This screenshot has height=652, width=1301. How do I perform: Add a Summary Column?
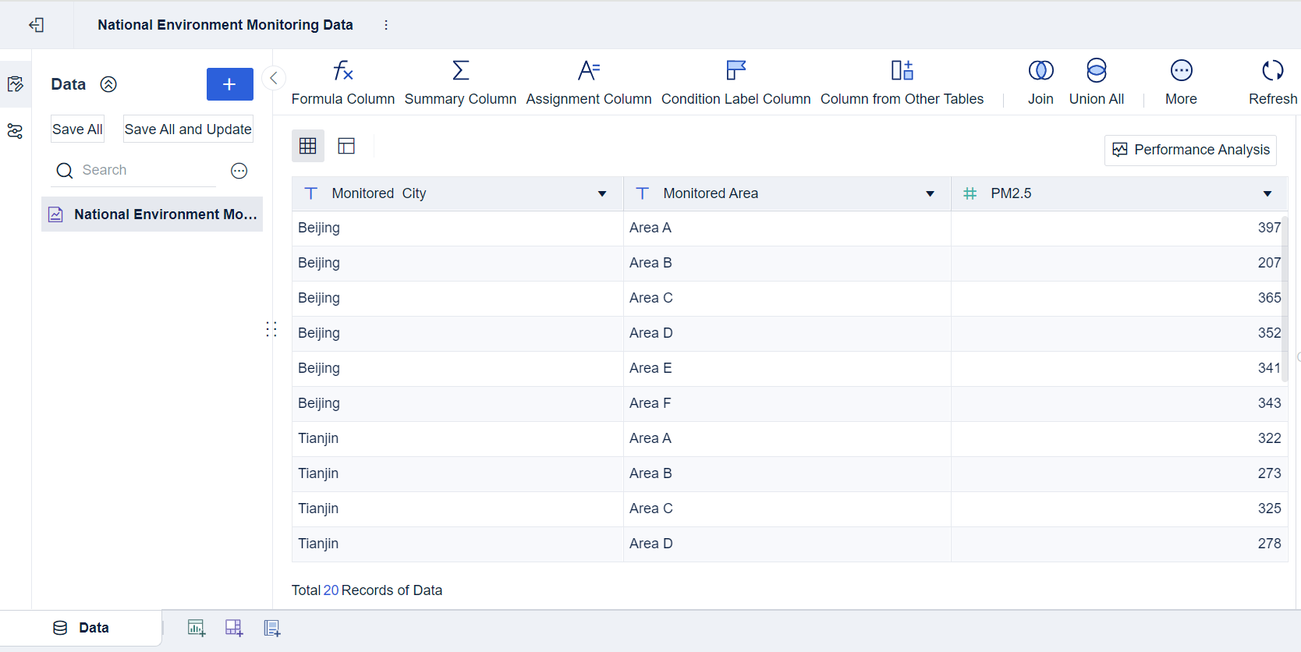460,71
